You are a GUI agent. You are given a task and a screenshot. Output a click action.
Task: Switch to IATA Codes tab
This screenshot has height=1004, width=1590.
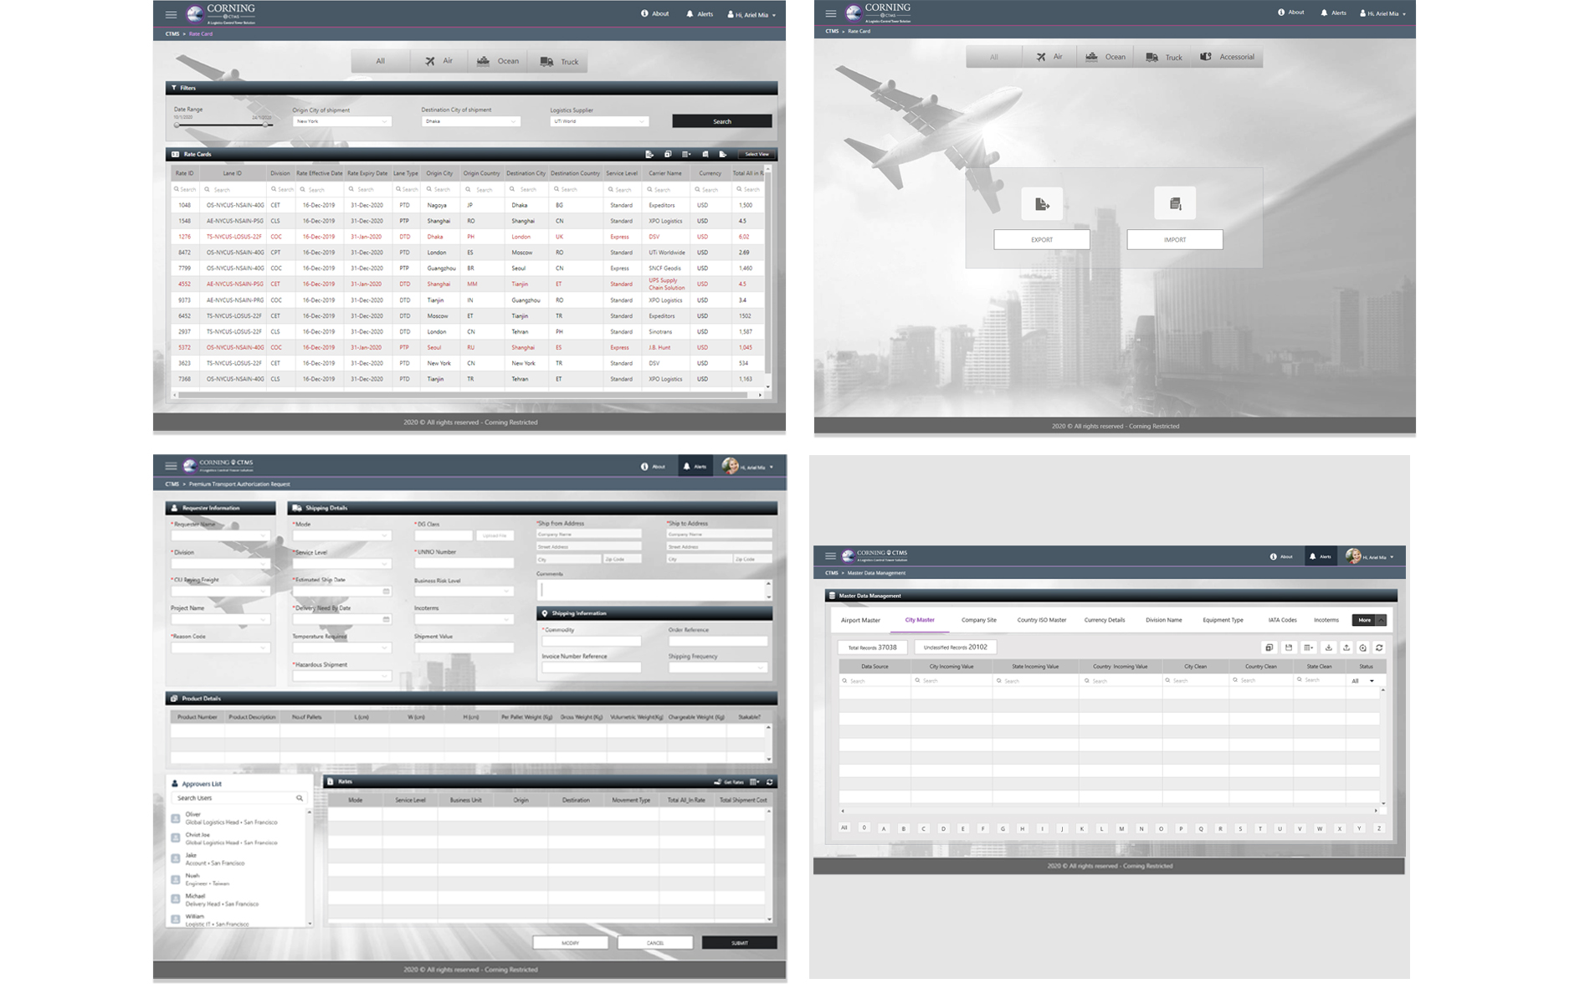point(1282,620)
